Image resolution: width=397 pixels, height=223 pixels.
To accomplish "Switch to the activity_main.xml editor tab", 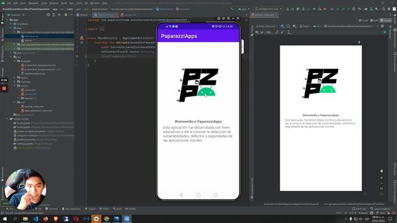I will coord(264,15).
